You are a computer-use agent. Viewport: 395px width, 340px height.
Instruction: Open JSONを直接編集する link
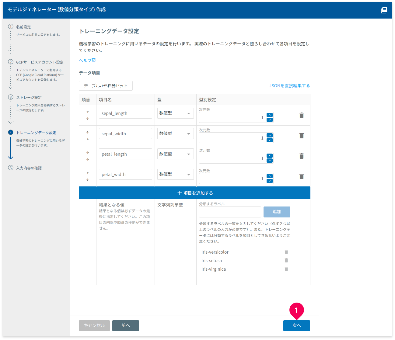point(289,86)
